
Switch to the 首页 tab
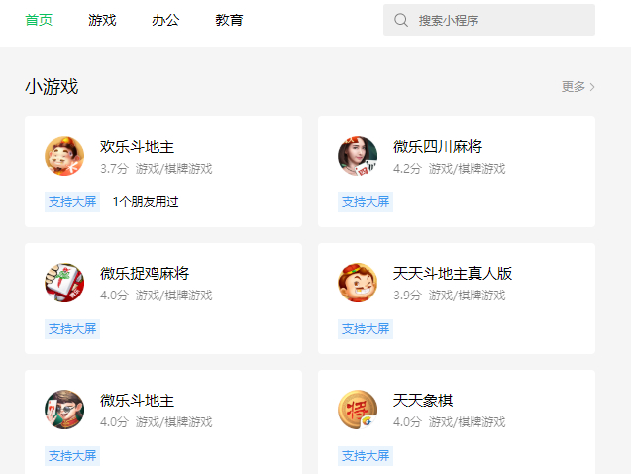pos(39,20)
